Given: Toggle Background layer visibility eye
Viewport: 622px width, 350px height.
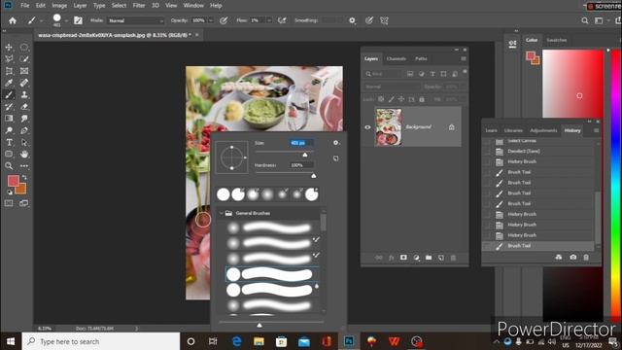Looking at the screenshot, I should [367, 127].
